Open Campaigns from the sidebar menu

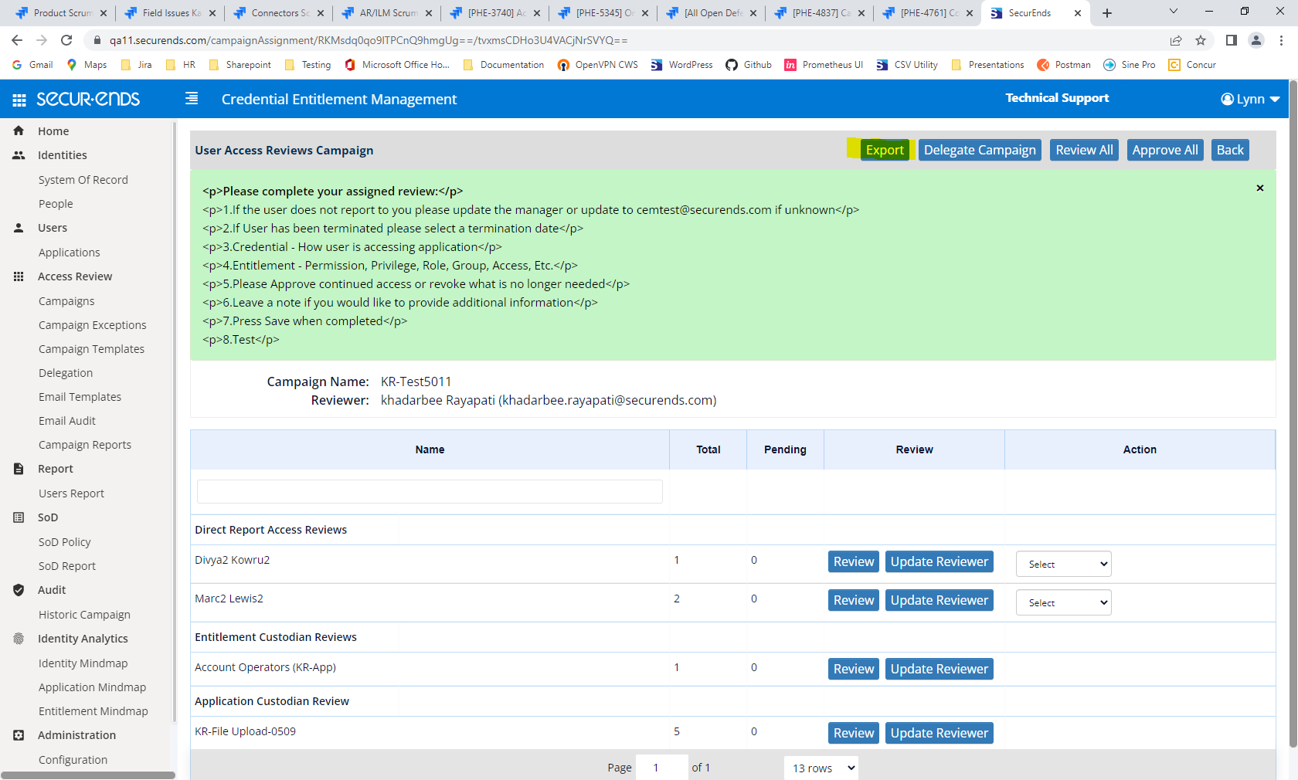pyautogui.click(x=66, y=300)
